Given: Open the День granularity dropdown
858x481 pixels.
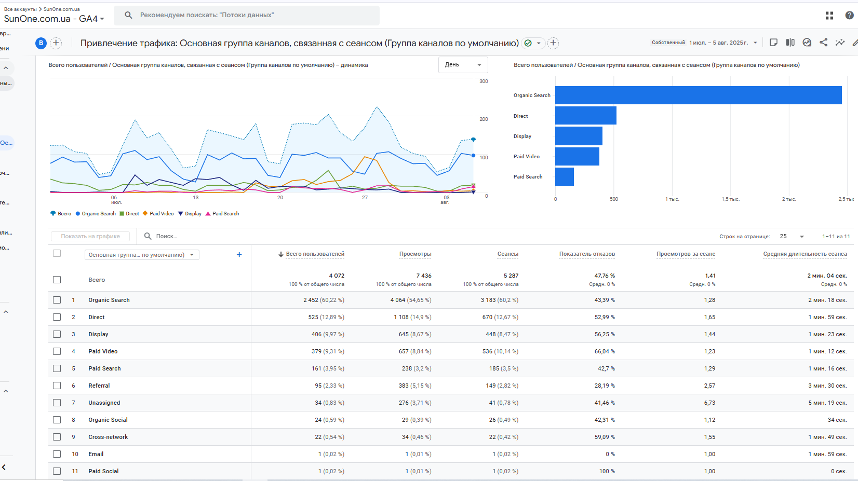Looking at the screenshot, I should pyautogui.click(x=463, y=65).
